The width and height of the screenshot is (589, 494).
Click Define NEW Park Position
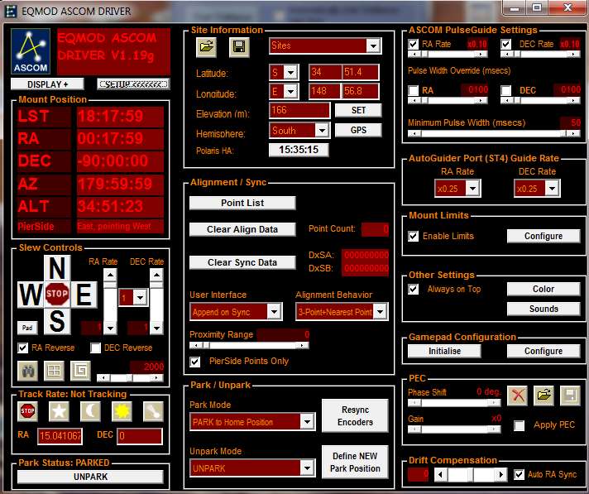[x=355, y=462]
